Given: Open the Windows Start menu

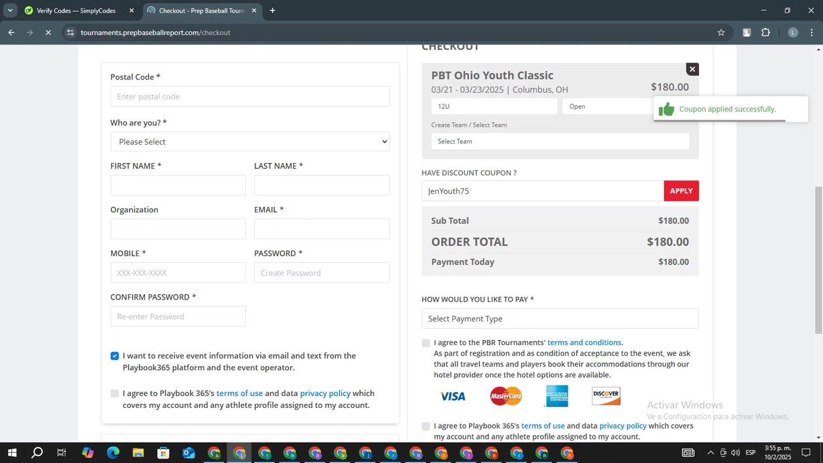Looking at the screenshot, I should click(x=12, y=453).
